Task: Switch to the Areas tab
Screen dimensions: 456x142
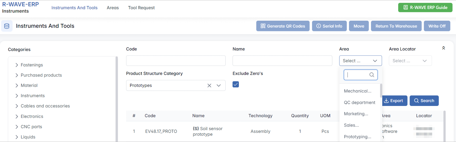Action: coord(113,8)
